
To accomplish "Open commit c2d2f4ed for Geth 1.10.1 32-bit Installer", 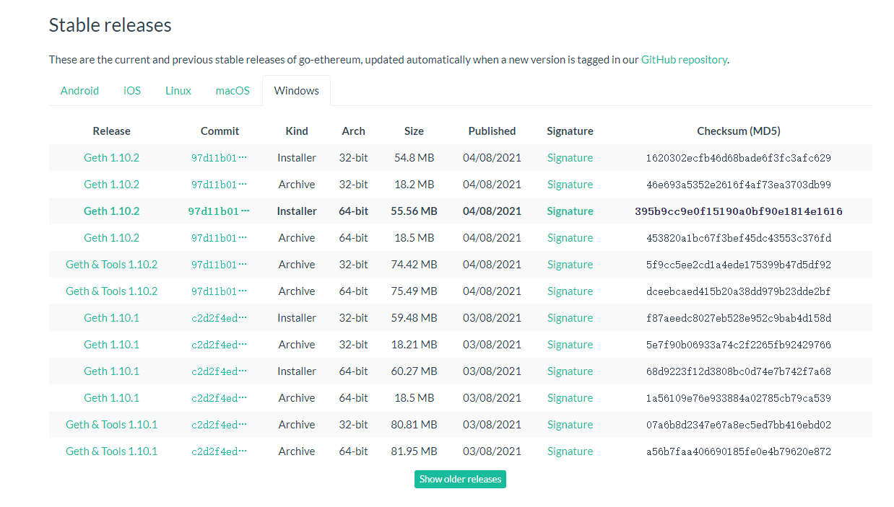I will click(220, 318).
